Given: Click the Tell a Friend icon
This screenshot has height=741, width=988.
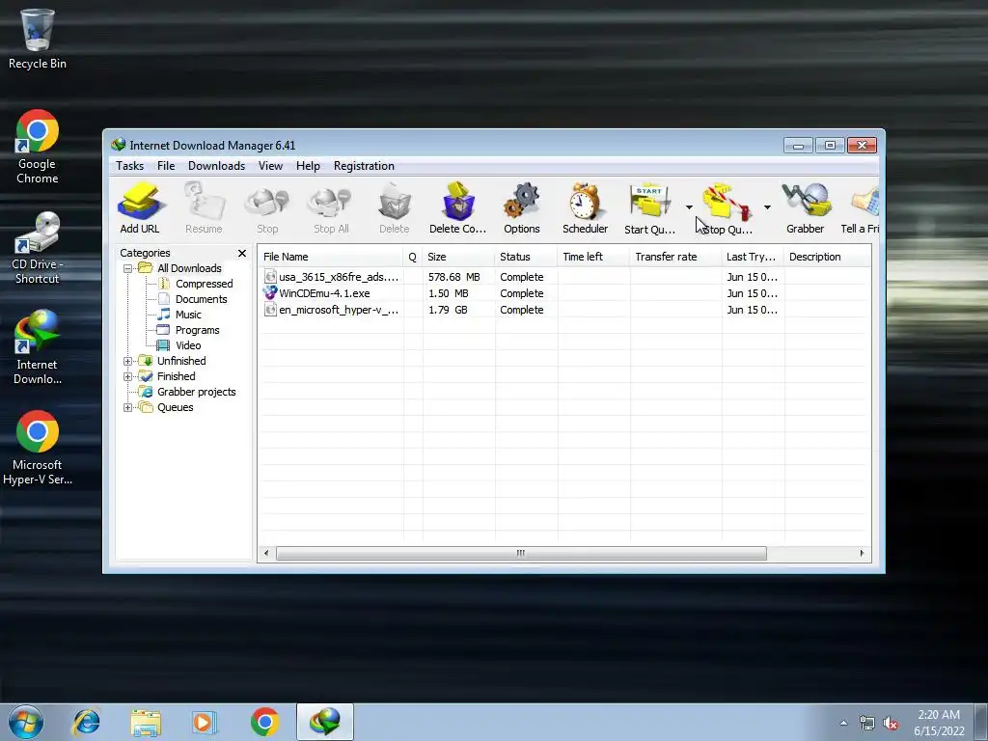Looking at the screenshot, I should click(861, 208).
